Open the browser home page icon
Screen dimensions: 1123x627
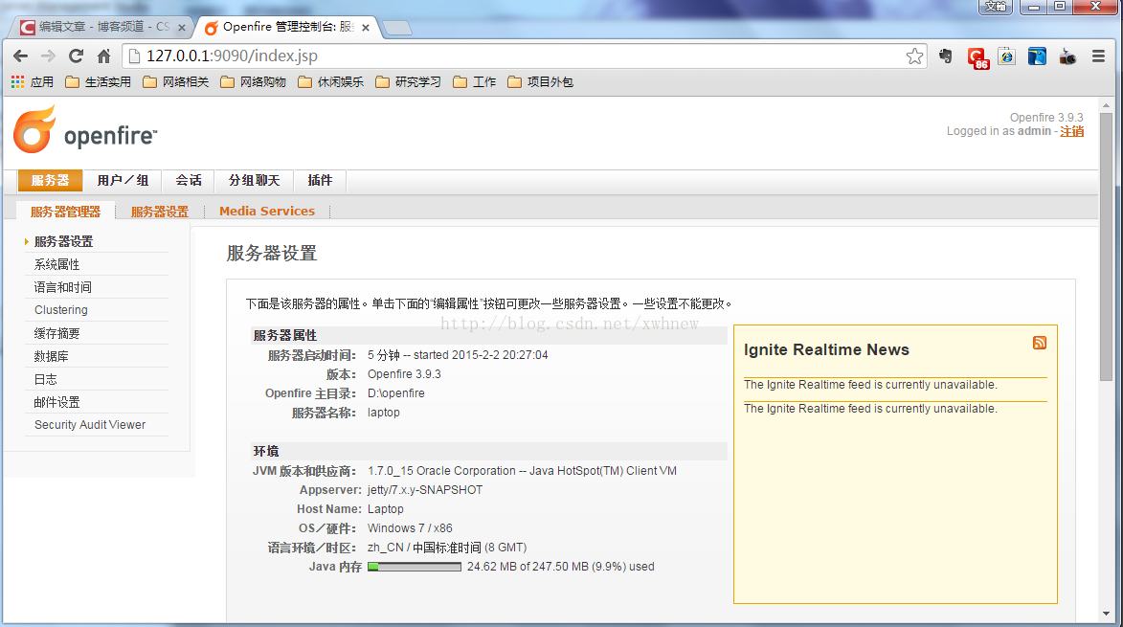[103, 56]
